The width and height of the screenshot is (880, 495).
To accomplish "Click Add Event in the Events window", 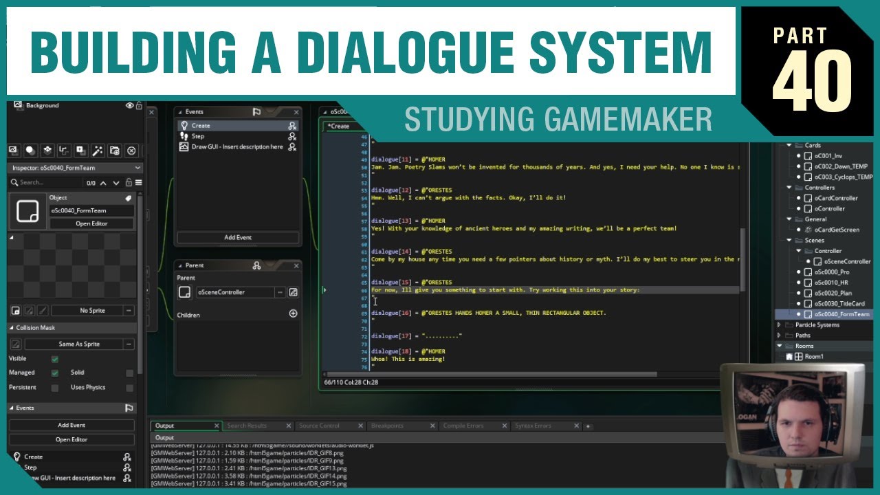I will point(238,237).
